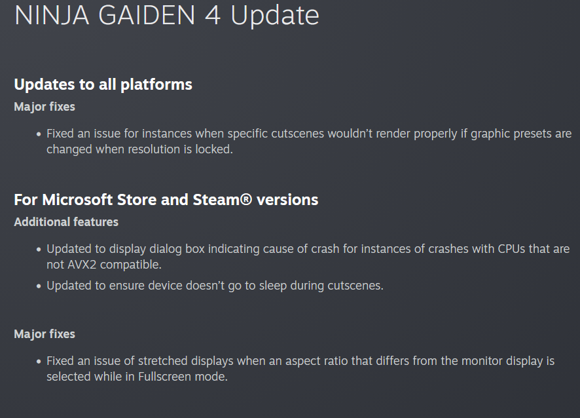Click the text 'changed when resolution is locked.'

(x=139, y=149)
